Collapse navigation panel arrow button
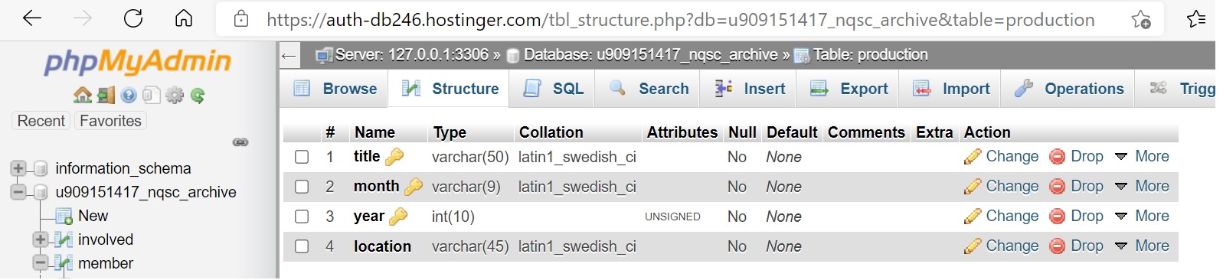 coord(289,55)
